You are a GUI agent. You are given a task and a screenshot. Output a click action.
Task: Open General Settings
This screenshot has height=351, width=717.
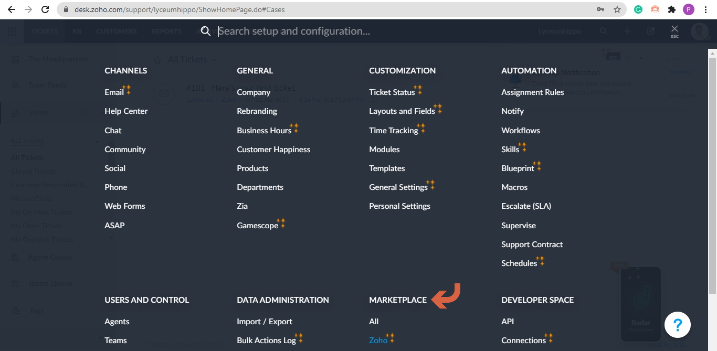click(x=398, y=187)
